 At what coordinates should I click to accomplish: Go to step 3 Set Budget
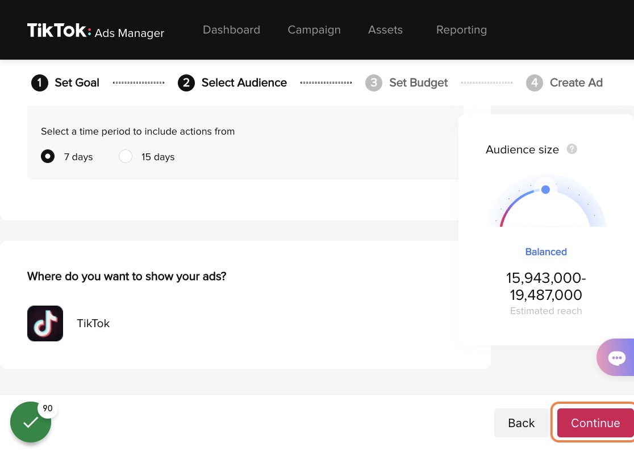coord(406,83)
